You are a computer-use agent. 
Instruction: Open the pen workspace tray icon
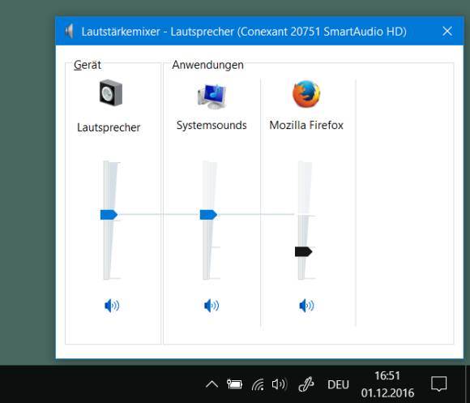point(306,384)
